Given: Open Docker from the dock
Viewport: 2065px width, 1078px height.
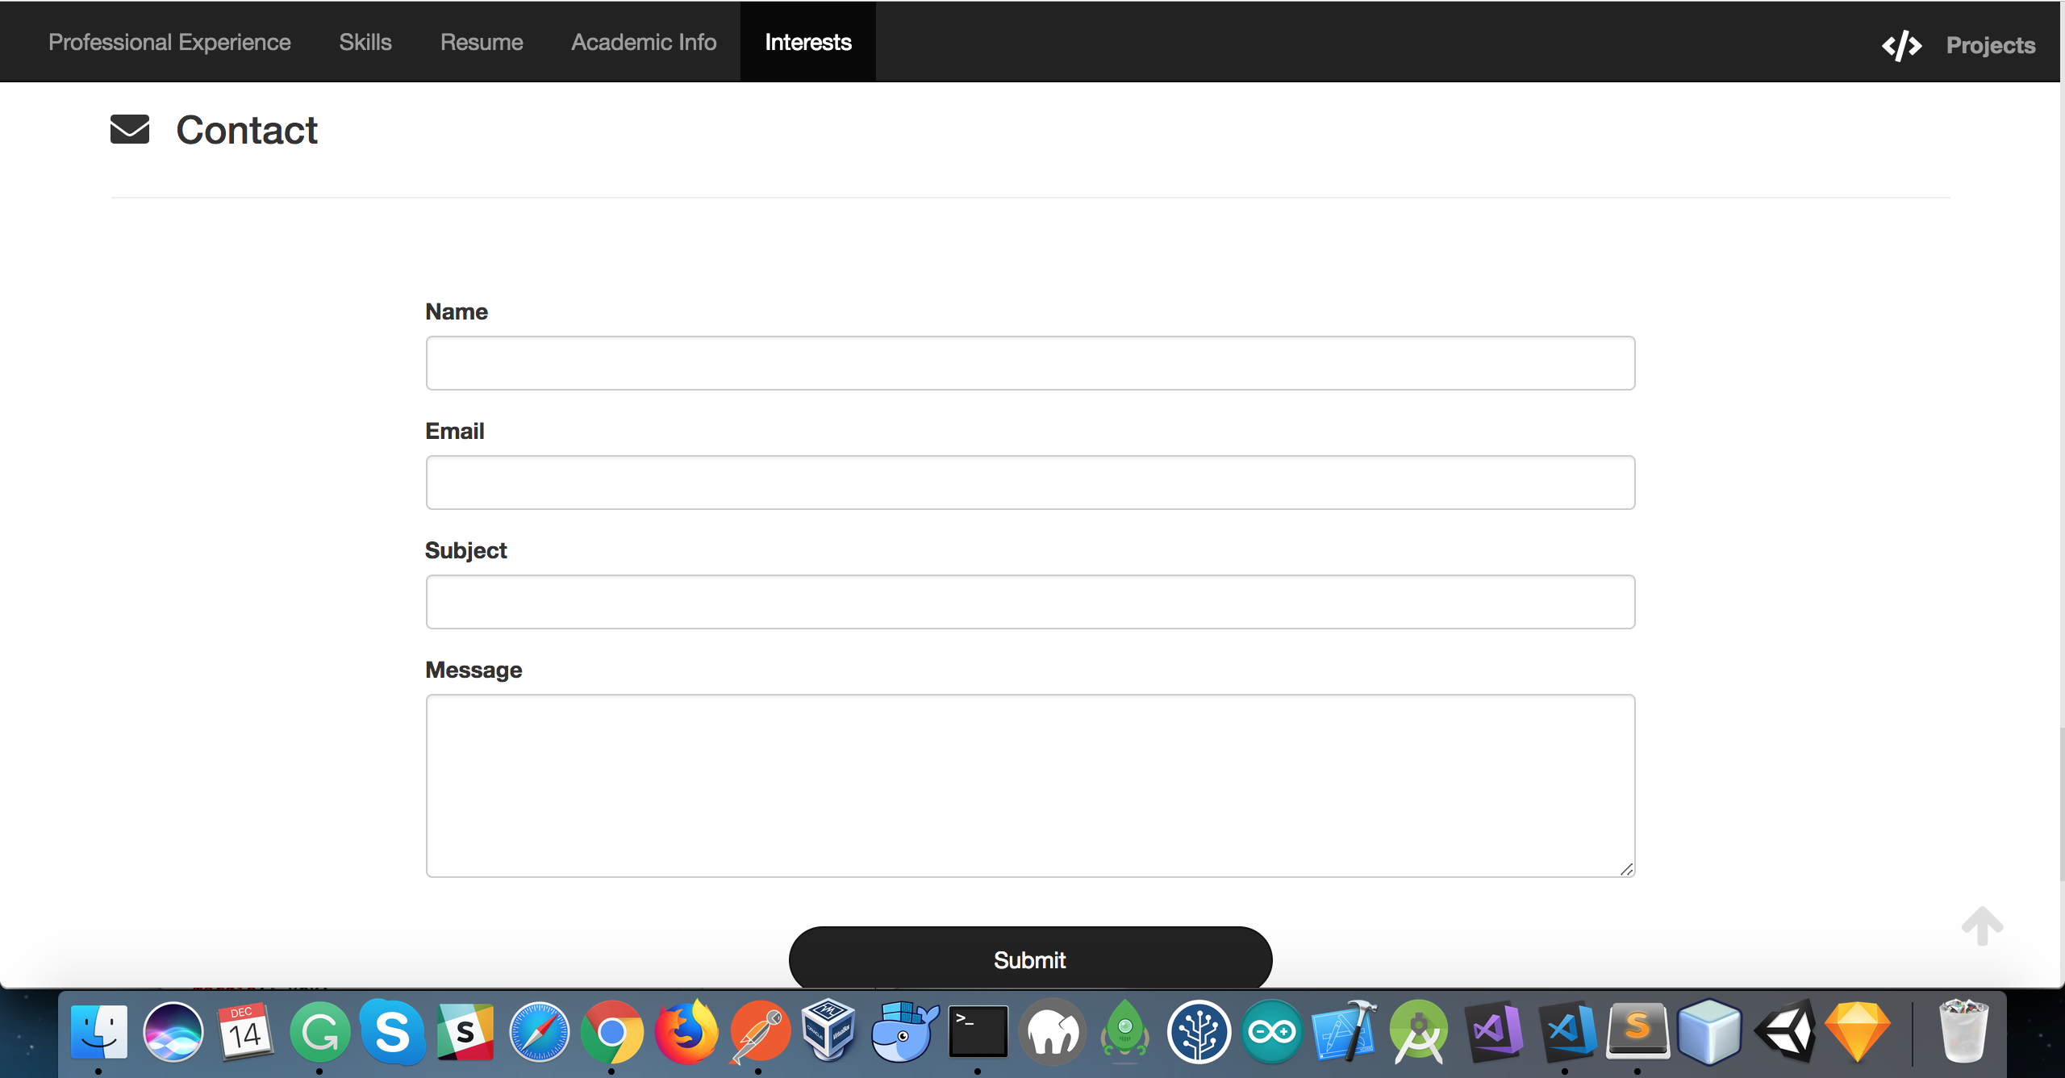Looking at the screenshot, I should [x=904, y=1032].
